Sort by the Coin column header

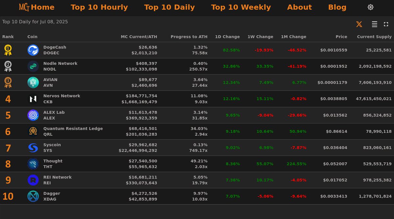coord(32,37)
